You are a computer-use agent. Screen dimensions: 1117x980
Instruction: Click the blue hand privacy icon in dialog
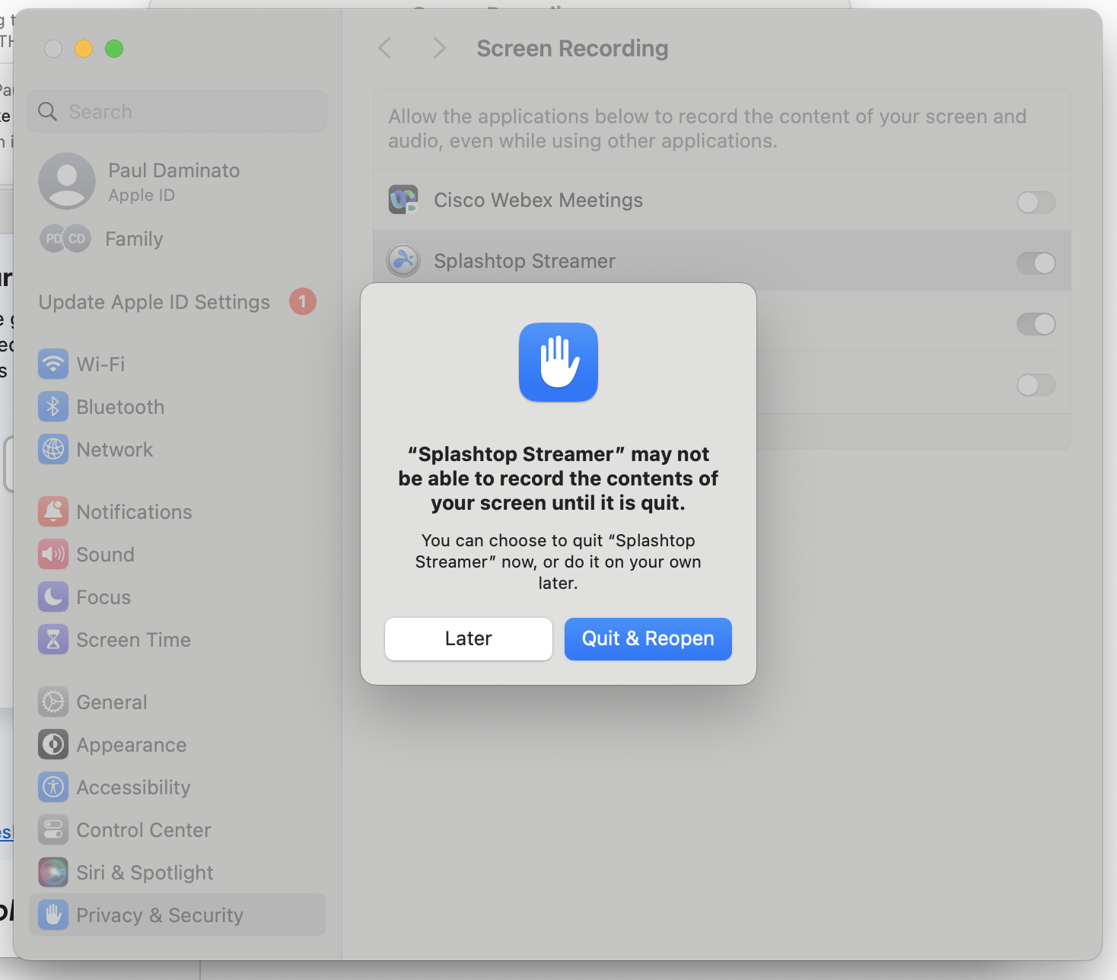(558, 362)
